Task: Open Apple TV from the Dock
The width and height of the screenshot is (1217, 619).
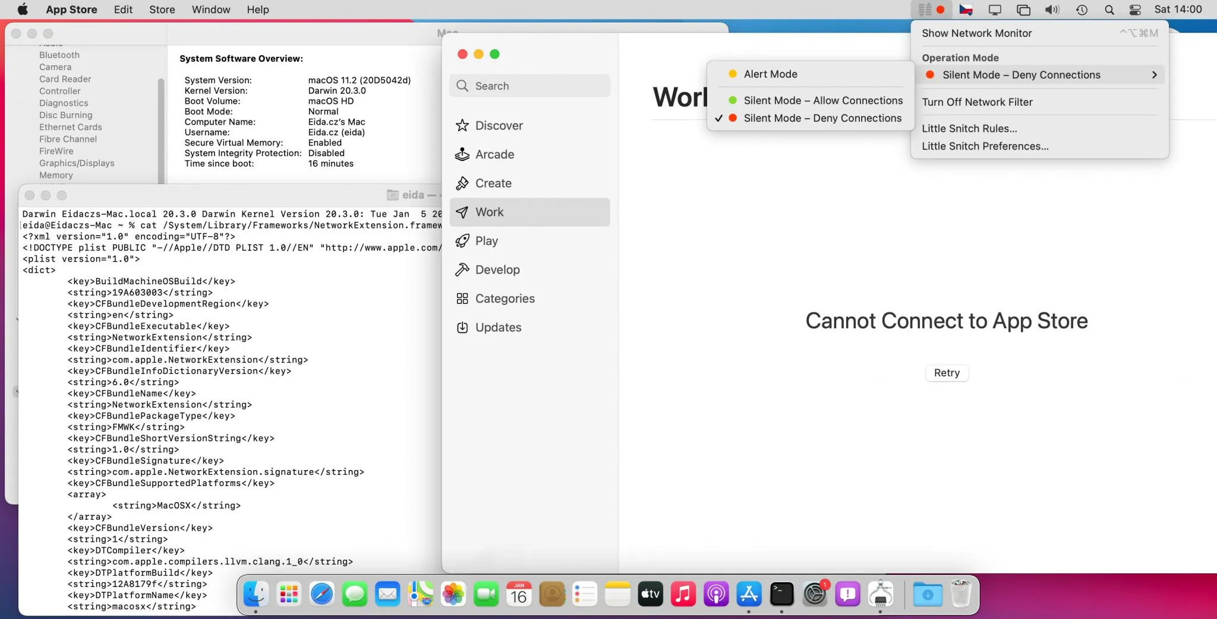Action: coord(651,593)
